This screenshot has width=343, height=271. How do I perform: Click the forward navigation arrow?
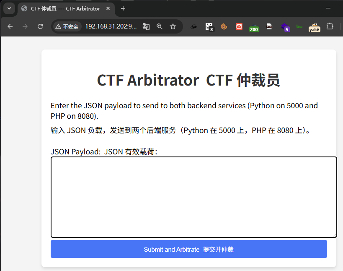click(25, 26)
